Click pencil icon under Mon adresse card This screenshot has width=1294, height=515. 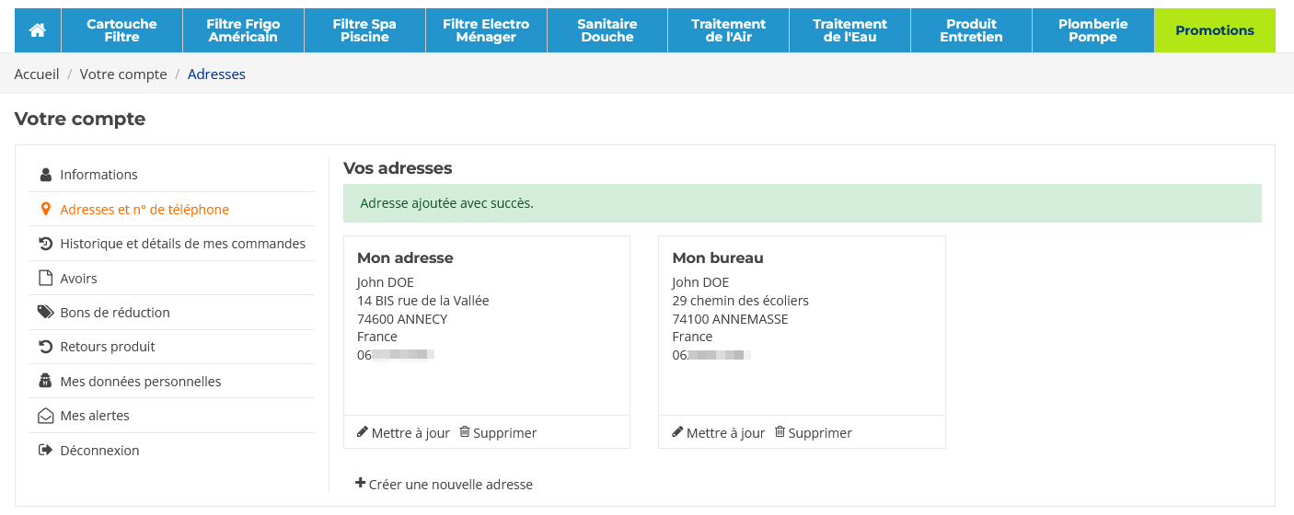click(363, 432)
